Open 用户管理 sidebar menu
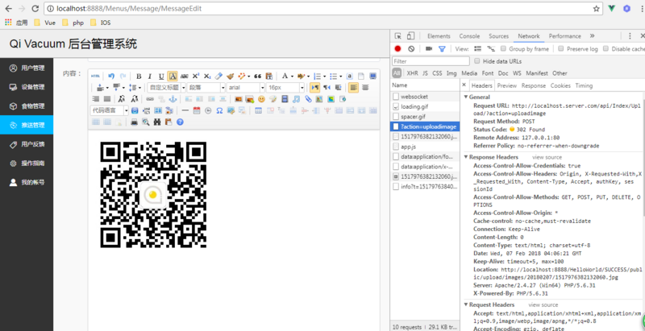Screen dimensions: 645x331 click(27, 68)
